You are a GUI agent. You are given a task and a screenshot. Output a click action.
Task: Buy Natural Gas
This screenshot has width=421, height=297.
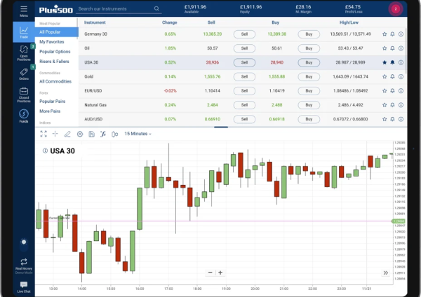tap(309, 105)
